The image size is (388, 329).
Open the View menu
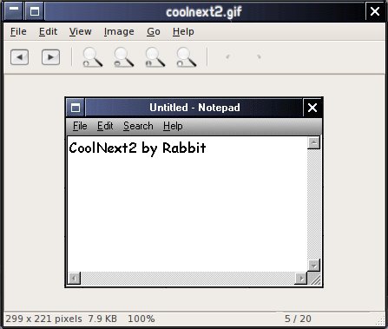80,31
